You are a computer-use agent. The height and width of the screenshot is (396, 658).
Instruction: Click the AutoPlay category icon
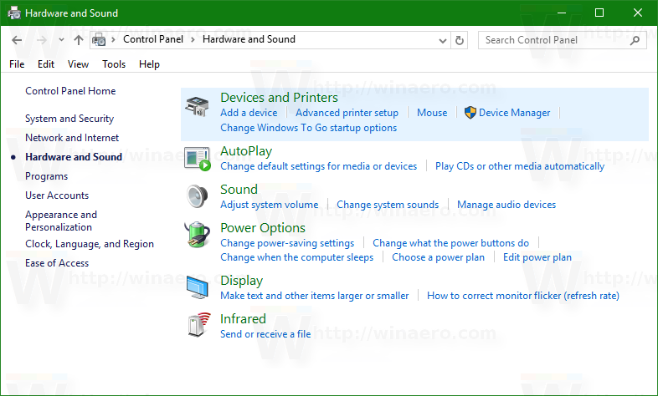click(198, 159)
